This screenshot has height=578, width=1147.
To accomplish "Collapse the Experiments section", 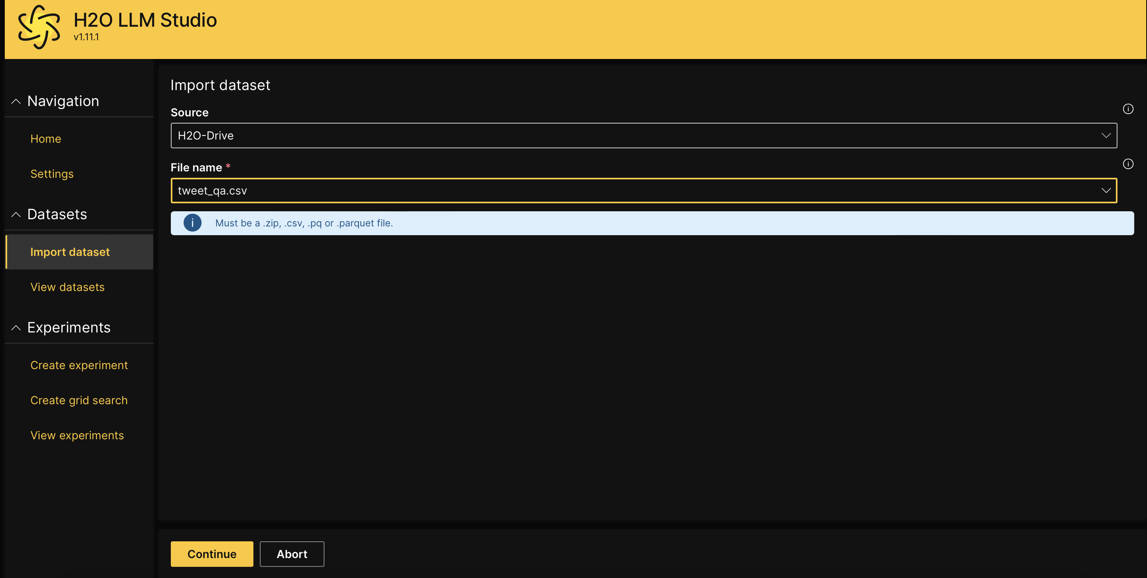I will pos(16,326).
